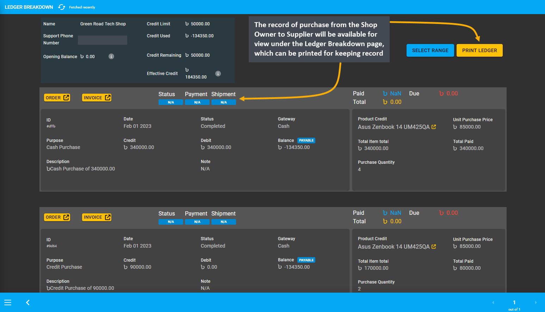The width and height of the screenshot is (545, 312).
Task: Open external link icon for Asus Zenbook in #9d64 entry
Action: pyautogui.click(x=434, y=247)
